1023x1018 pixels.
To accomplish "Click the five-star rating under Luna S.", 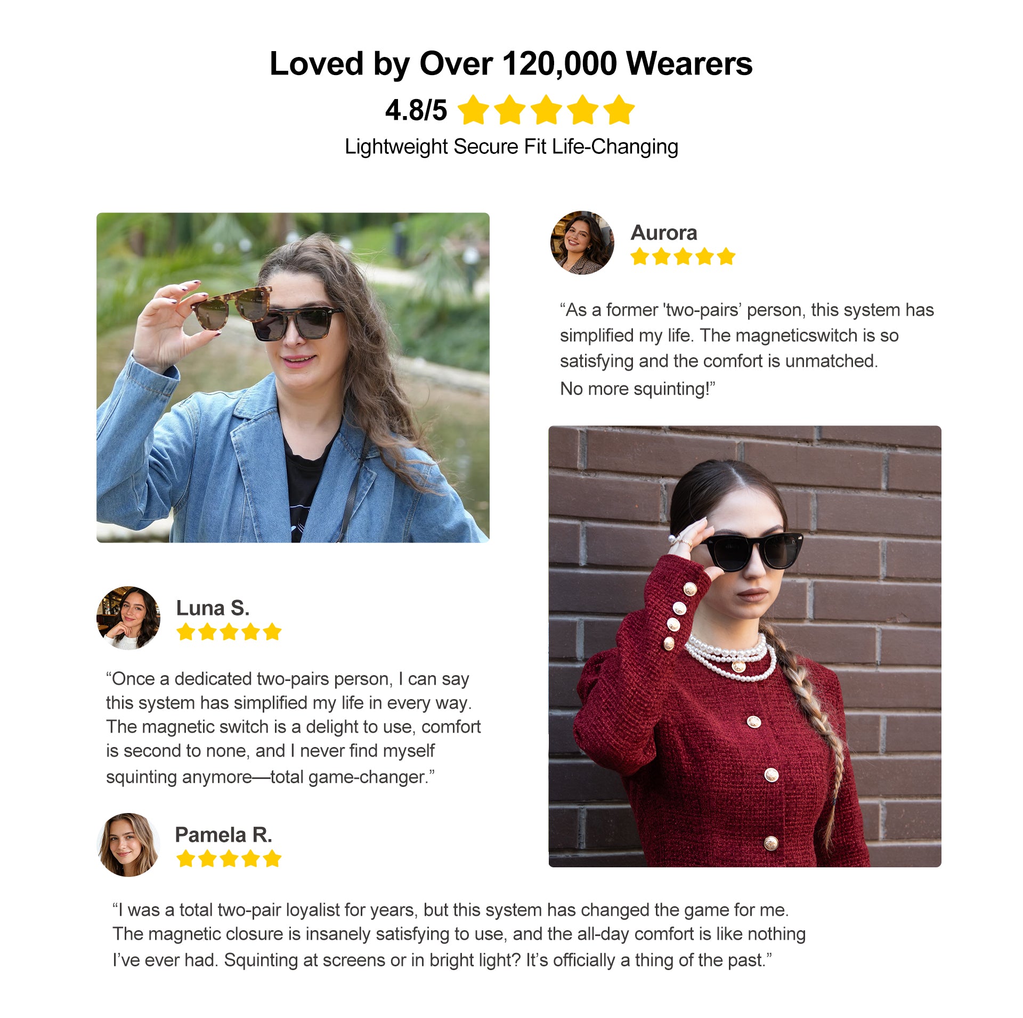I will click(229, 632).
